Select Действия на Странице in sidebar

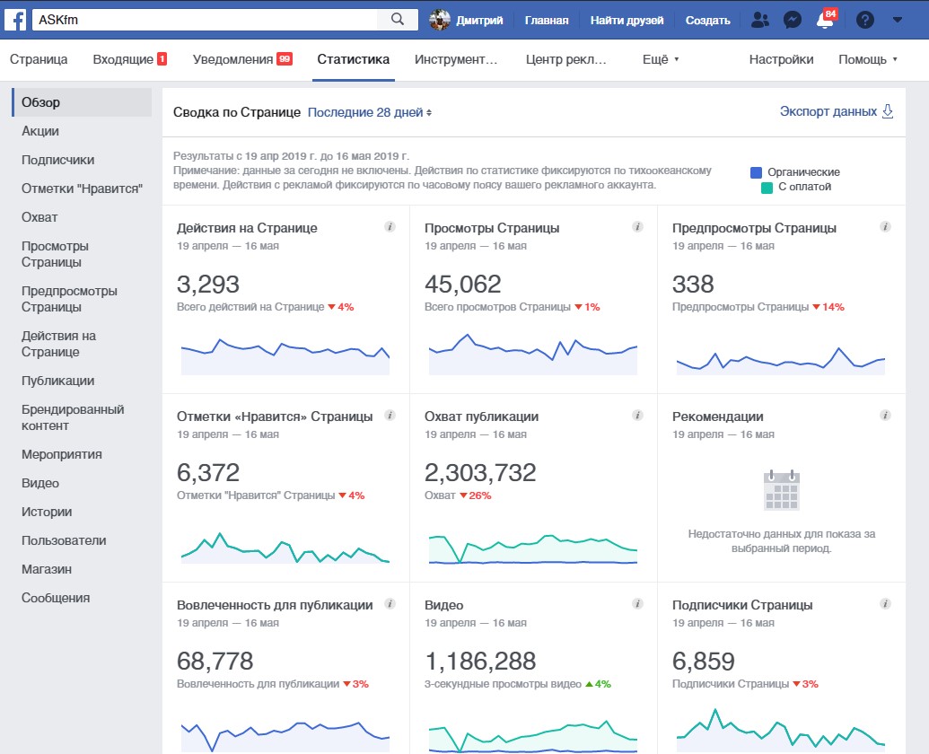pos(58,344)
